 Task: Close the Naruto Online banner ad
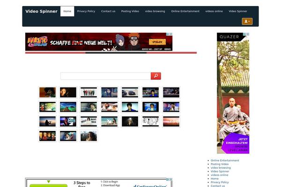171,34
